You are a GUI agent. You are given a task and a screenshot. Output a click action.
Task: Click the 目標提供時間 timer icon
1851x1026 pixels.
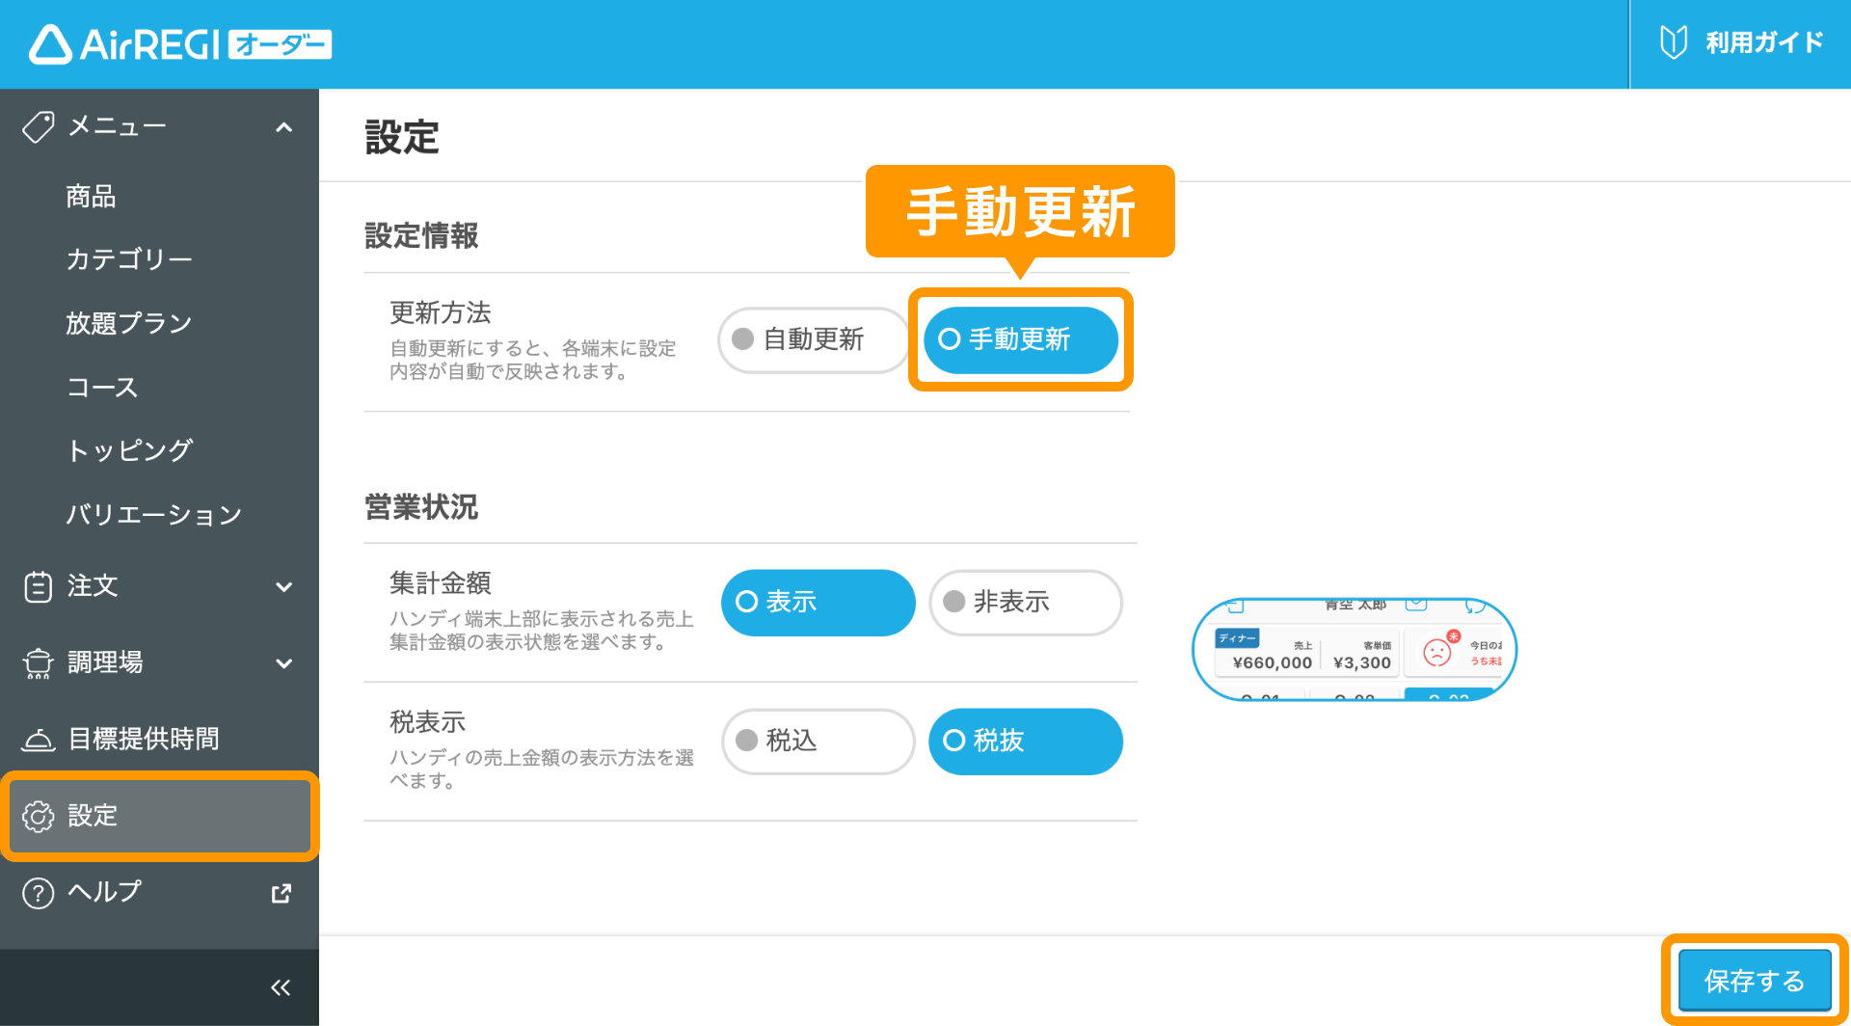pos(38,739)
